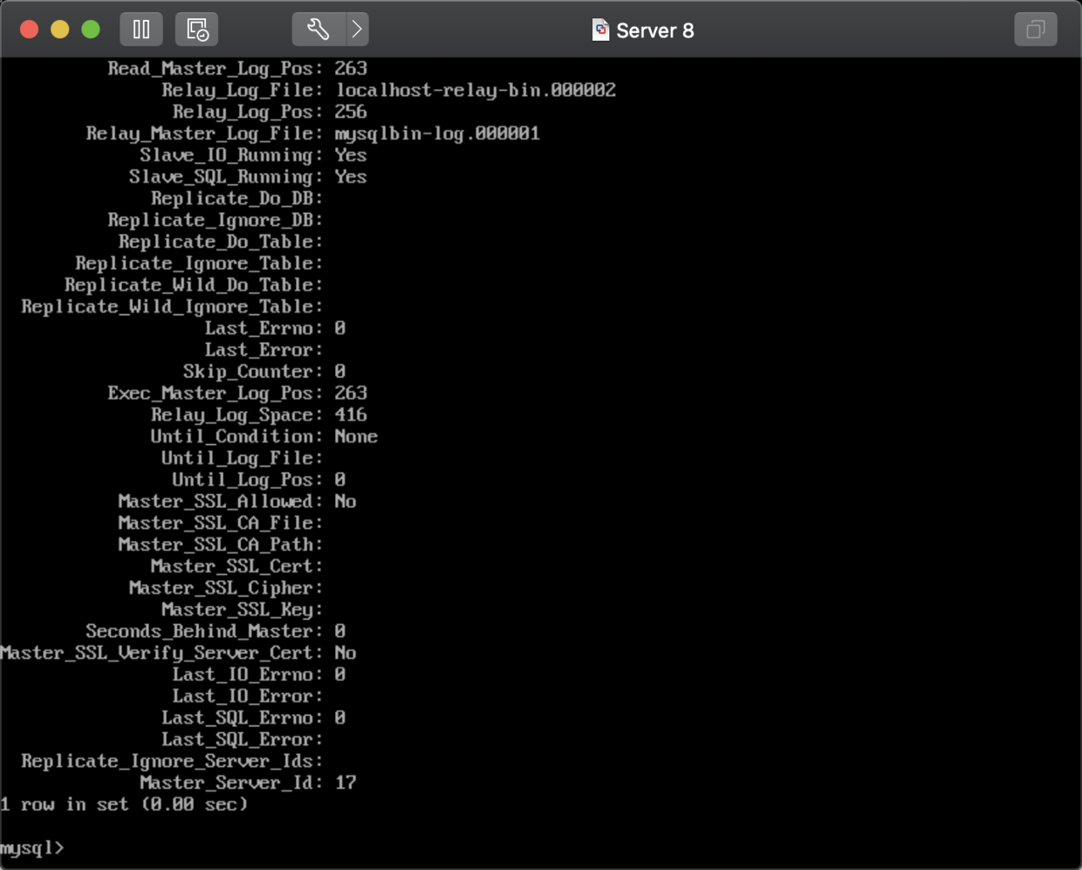Click the Slave_SQL_Running label
This screenshot has width=1082, height=870.
click(225, 177)
